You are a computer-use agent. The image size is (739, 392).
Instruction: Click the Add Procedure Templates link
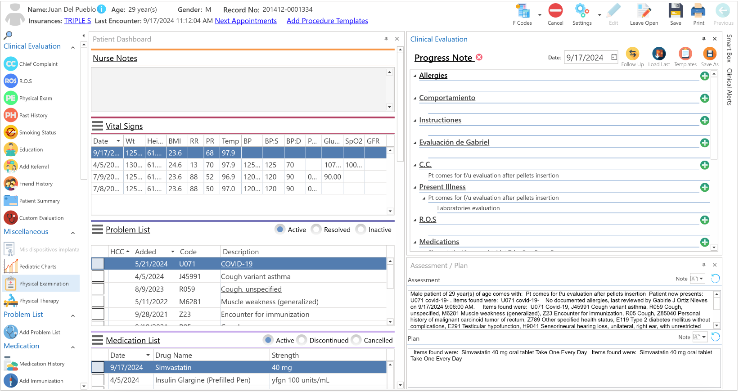[x=327, y=21]
